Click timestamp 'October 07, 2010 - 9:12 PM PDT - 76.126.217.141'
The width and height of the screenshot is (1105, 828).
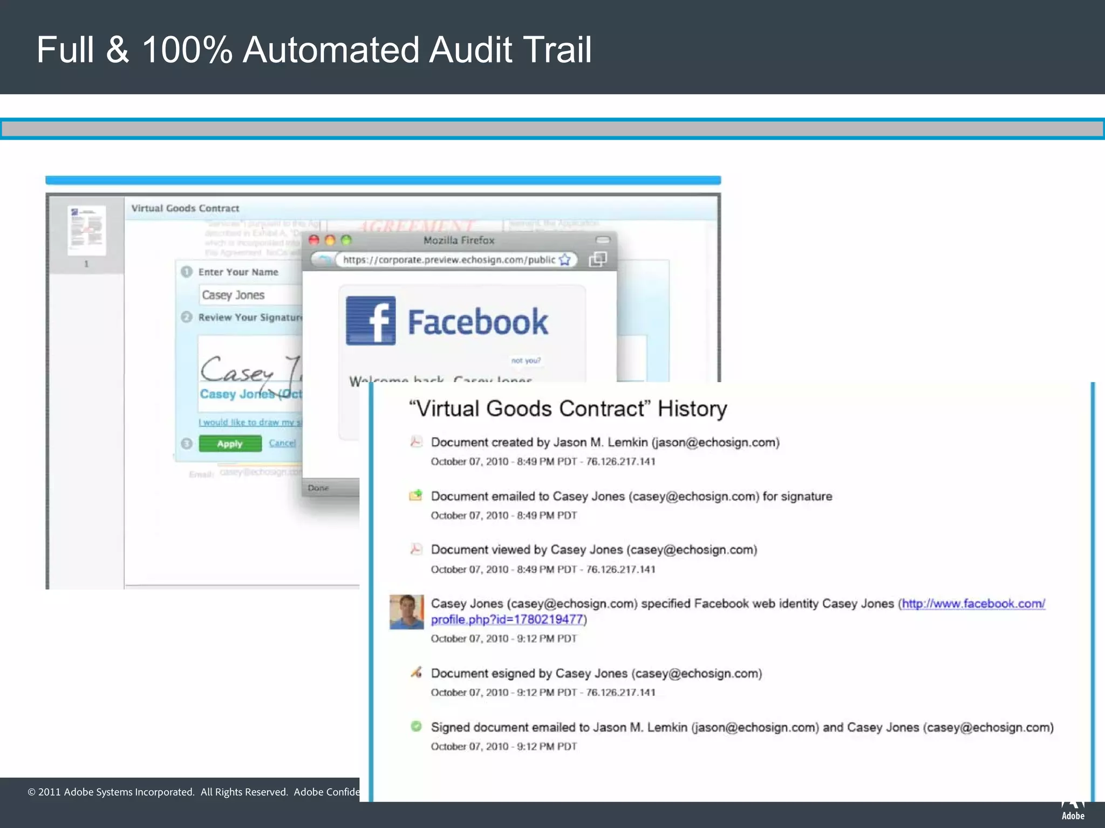[x=543, y=693]
